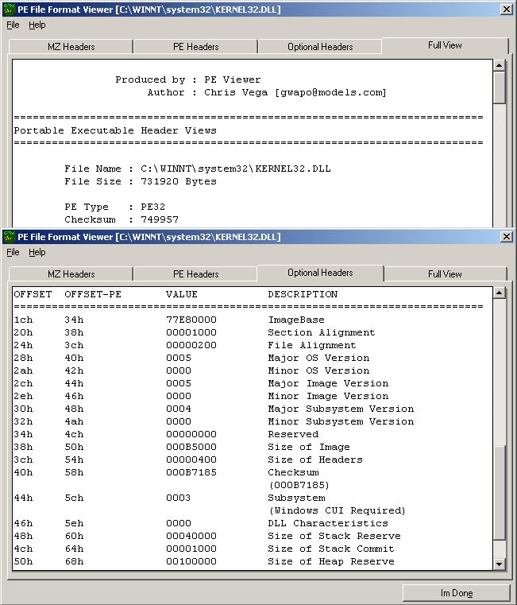Click the Reserved row description

coord(293,434)
